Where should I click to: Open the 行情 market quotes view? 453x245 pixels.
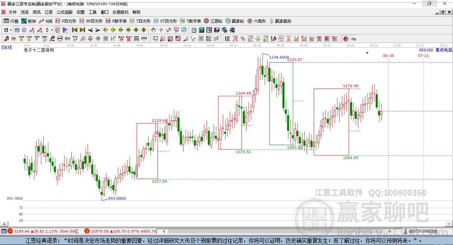(x=11, y=21)
